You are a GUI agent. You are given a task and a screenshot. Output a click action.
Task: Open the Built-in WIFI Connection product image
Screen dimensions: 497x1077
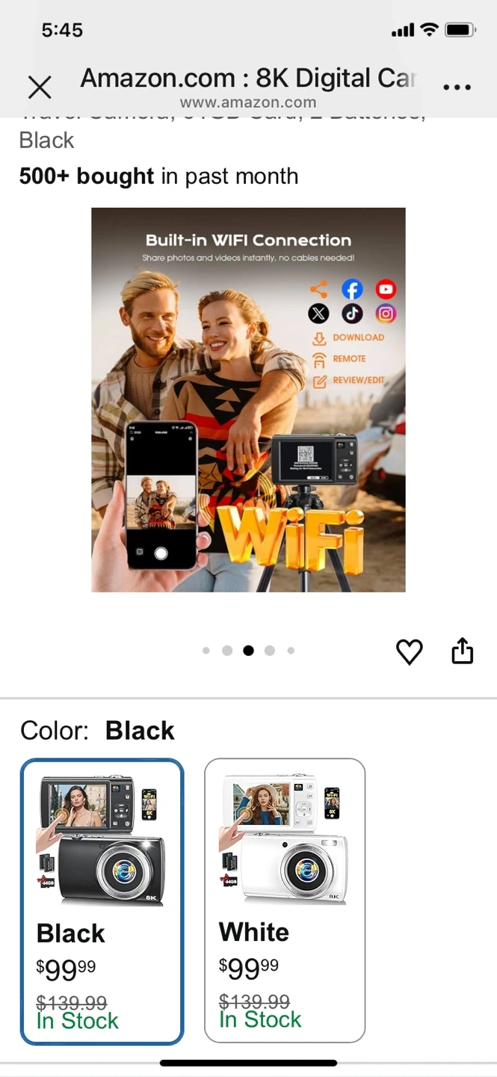point(248,400)
